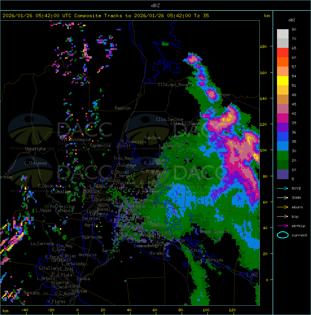The image size is (311, 315).
Task: Click the 'Lomas_Blancas' place label
Action: pos(215,232)
